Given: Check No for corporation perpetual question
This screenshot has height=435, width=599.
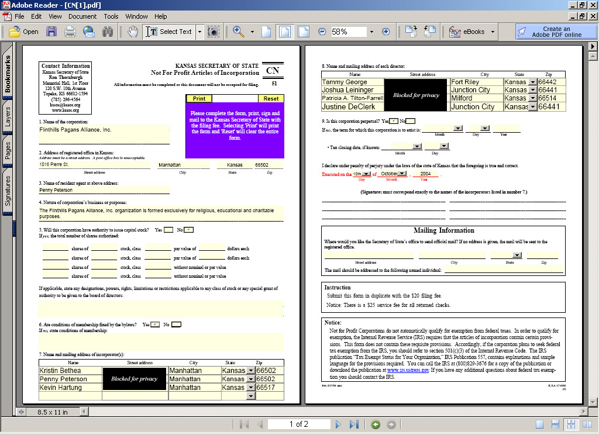Looking at the screenshot, I should 411,120.
